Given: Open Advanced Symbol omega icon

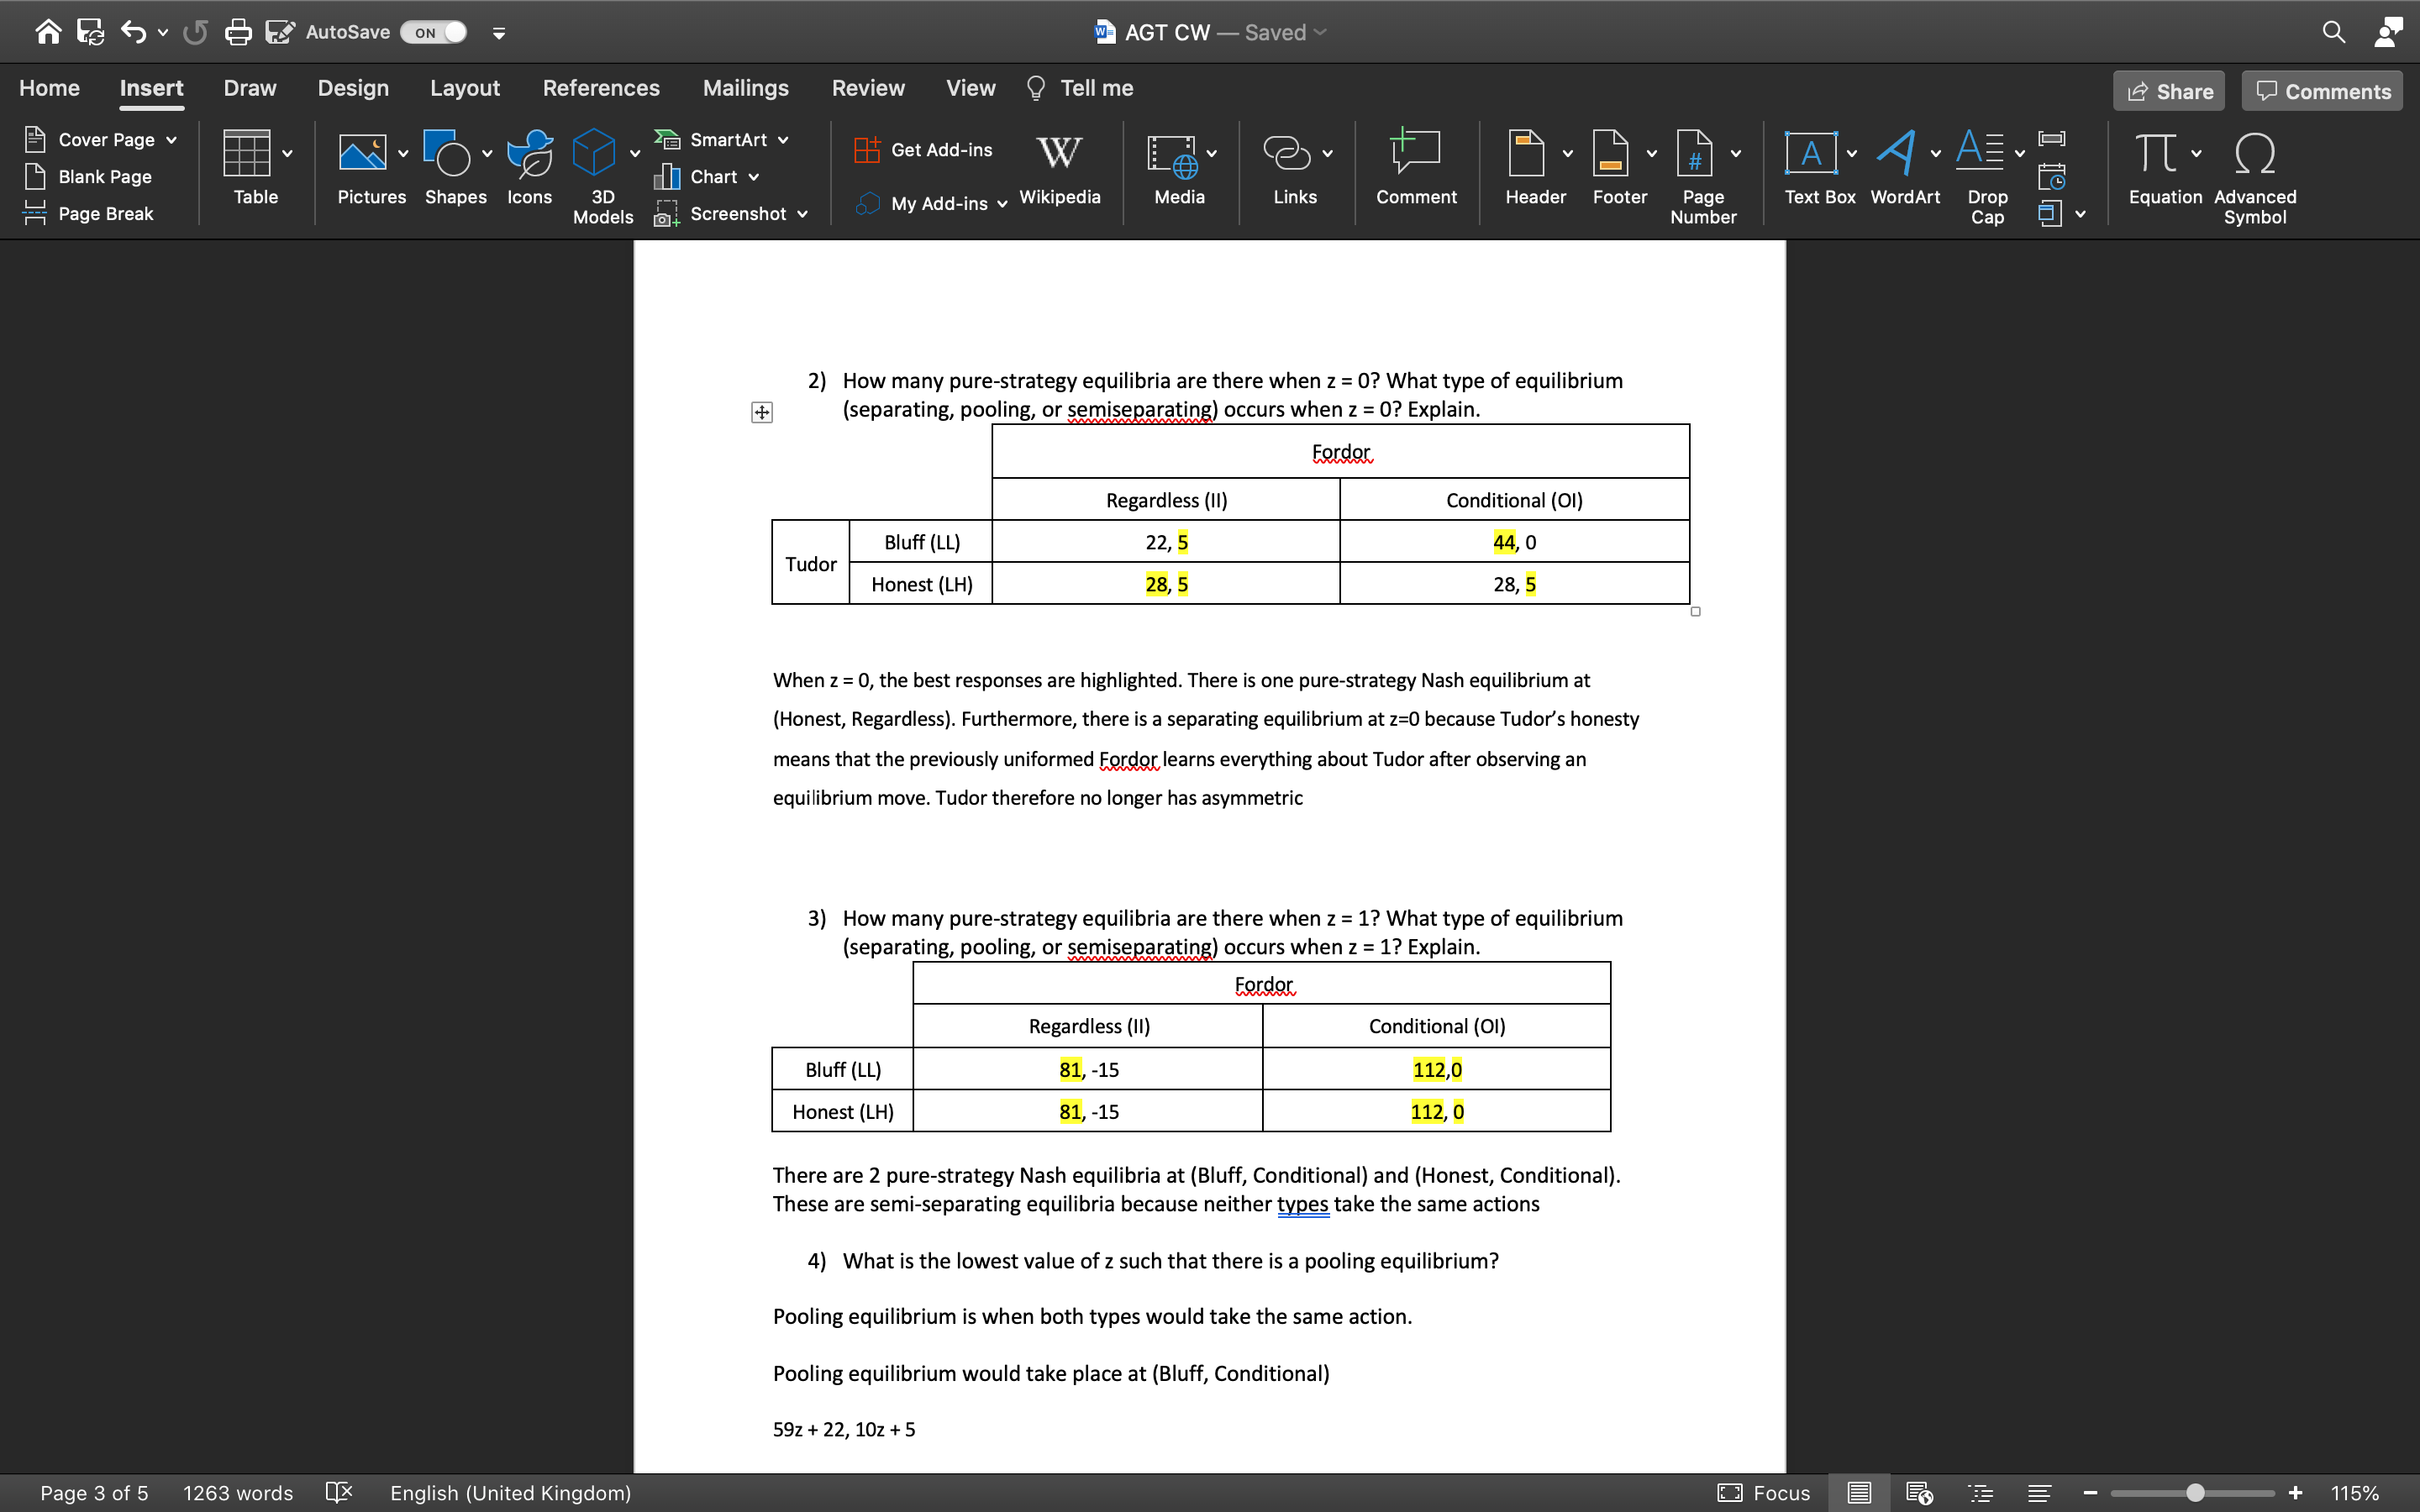Looking at the screenshot, I should tap(2254, 155).
